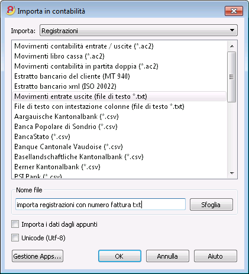The height and width of the screenshot is (274, 249).
Task: Open Gestione Apps dialog
Action: (37, 256)
